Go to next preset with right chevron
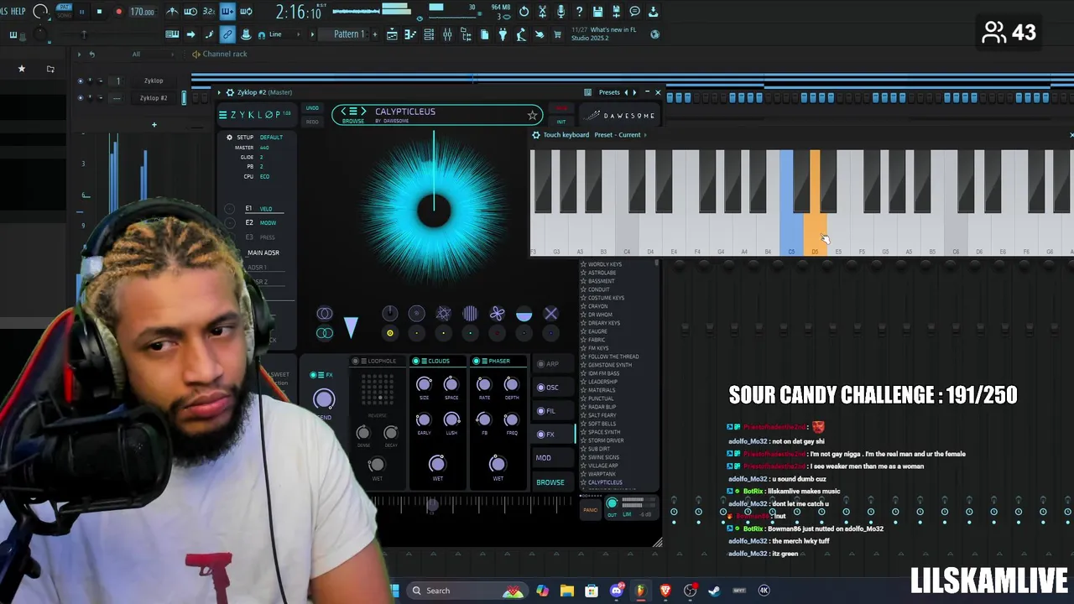Viewport: 1074px width, 604px height. click(363, 112)
